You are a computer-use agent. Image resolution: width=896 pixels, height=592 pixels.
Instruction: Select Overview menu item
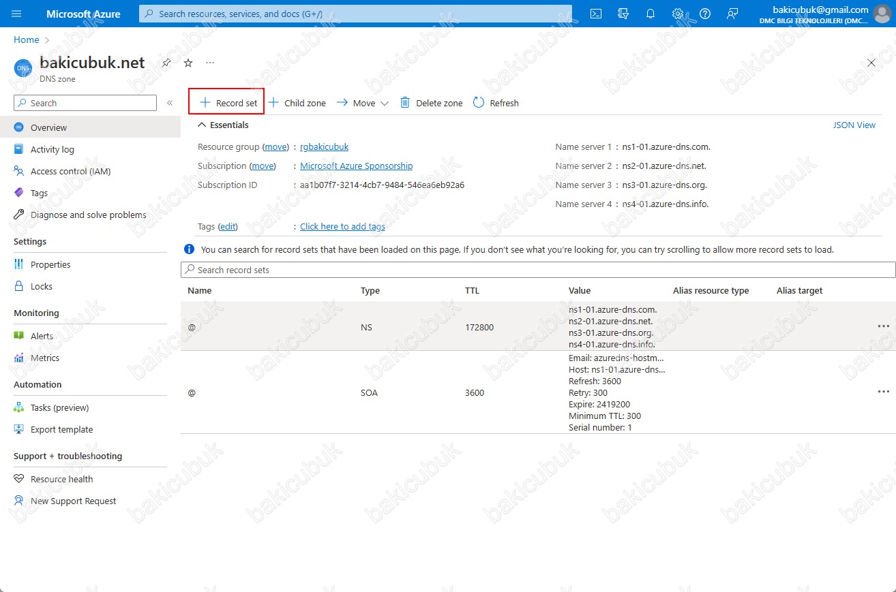click(x=90, y=127)
